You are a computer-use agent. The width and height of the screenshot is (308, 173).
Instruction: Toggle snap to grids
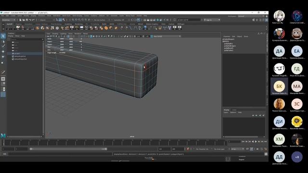(73, 20)
